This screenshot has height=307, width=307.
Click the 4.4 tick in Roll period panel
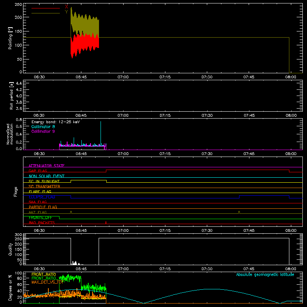[x=19, y=83]
